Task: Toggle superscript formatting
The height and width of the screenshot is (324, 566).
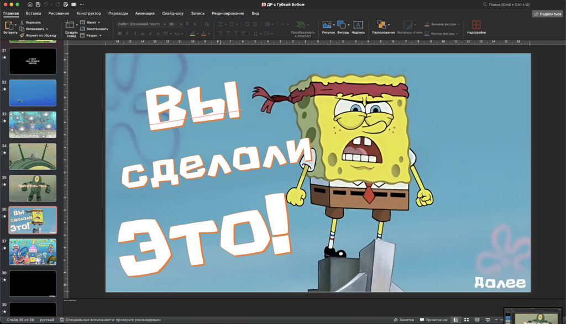Action: (x=150, y=34)
